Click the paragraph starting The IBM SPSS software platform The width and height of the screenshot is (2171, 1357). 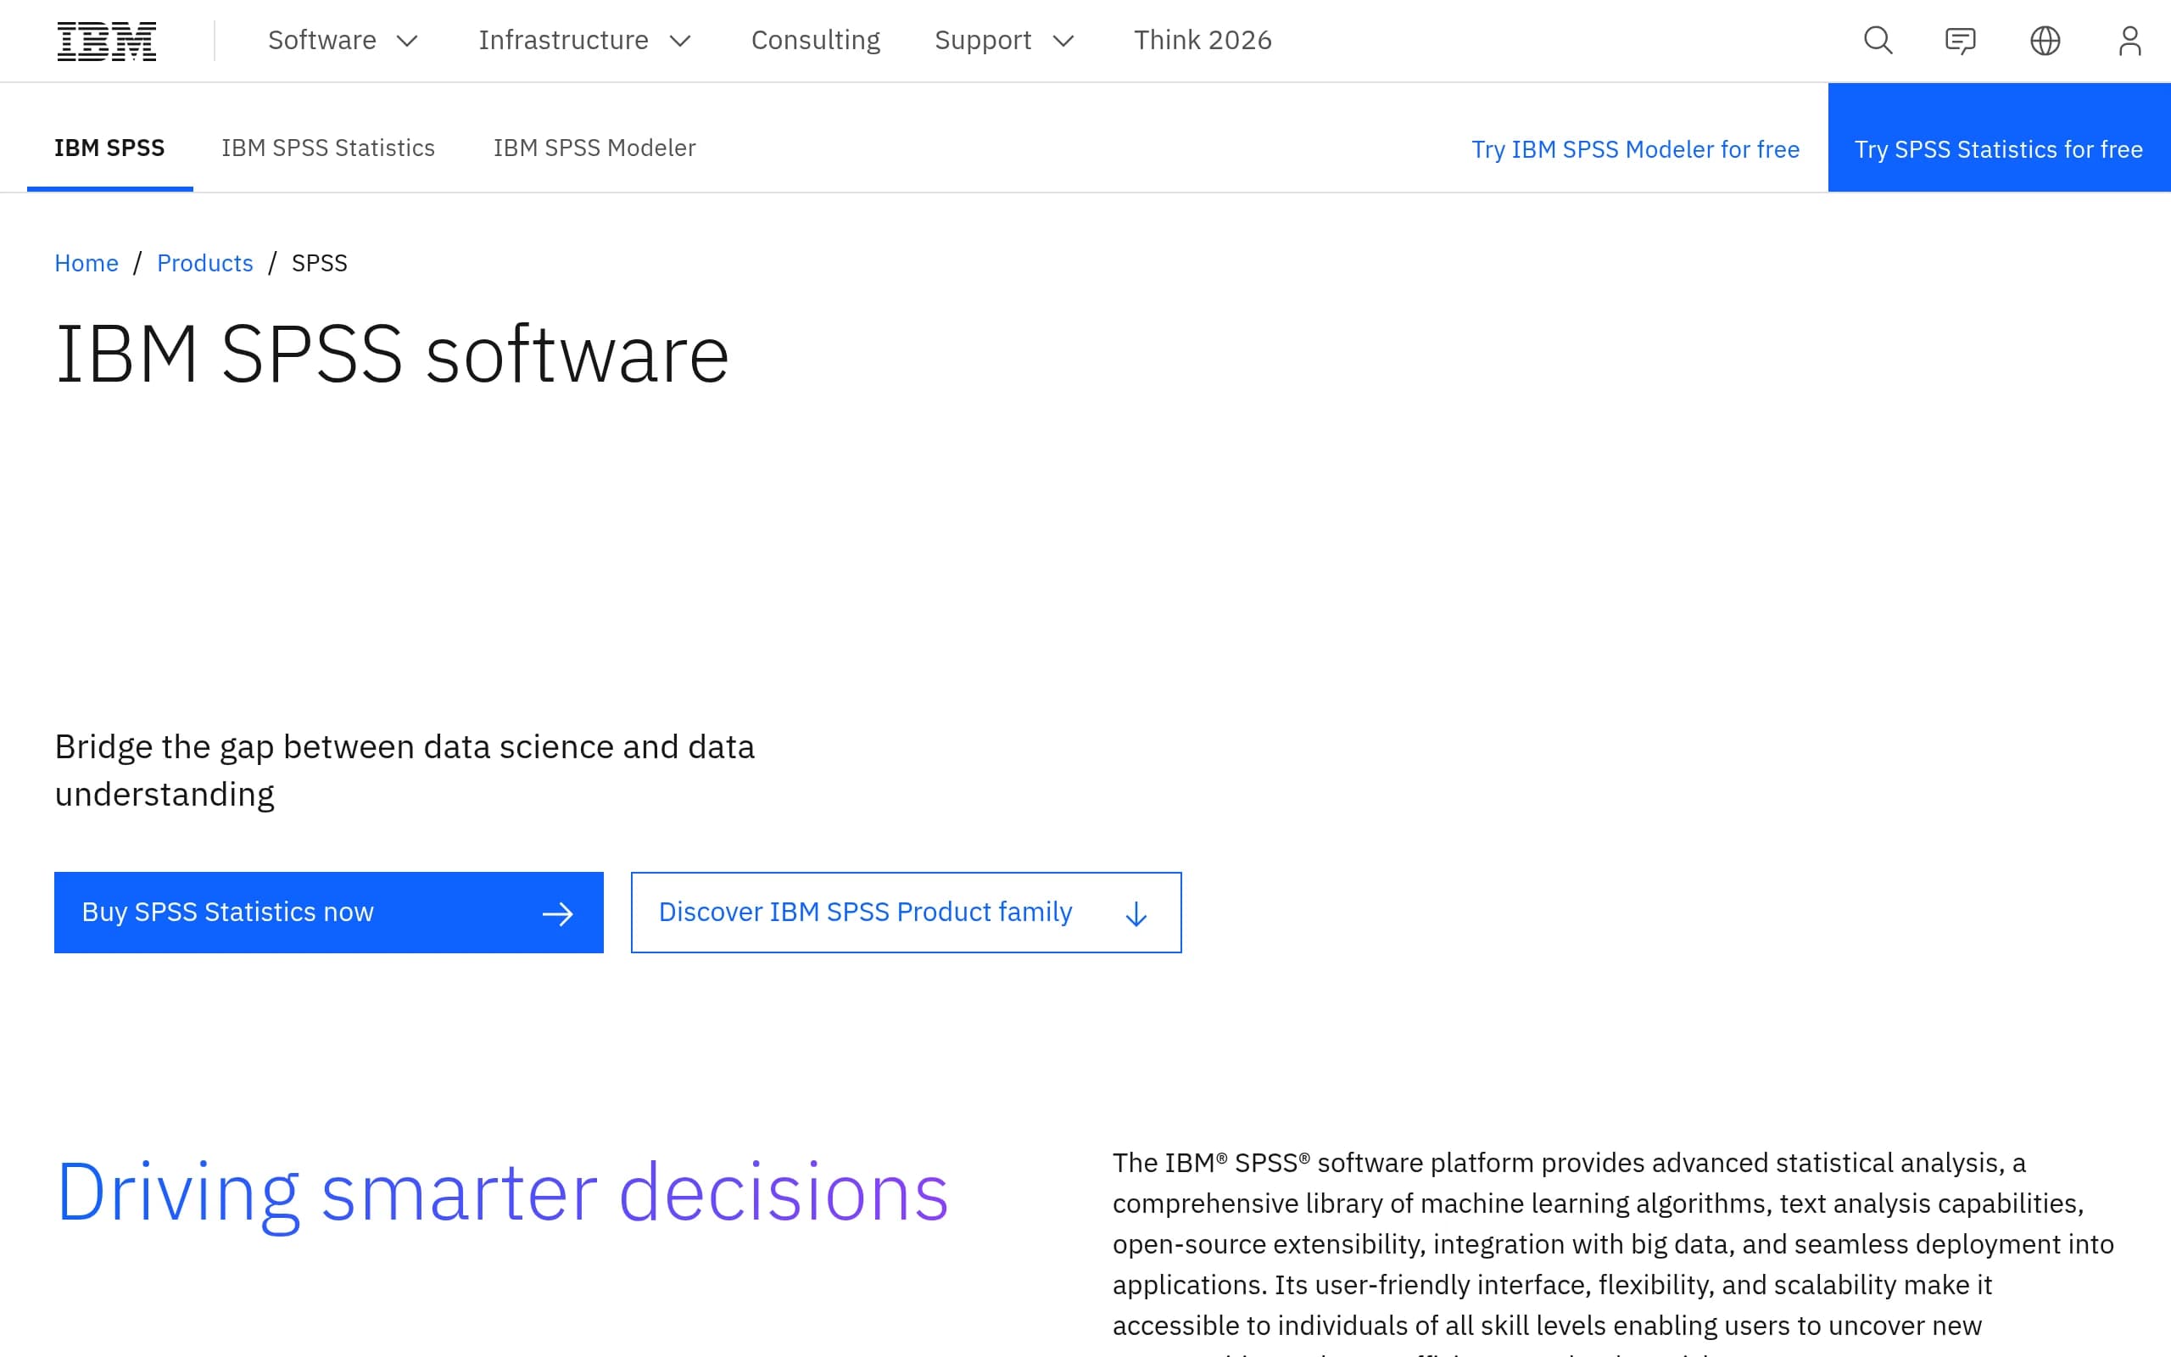[1613, 1250]
